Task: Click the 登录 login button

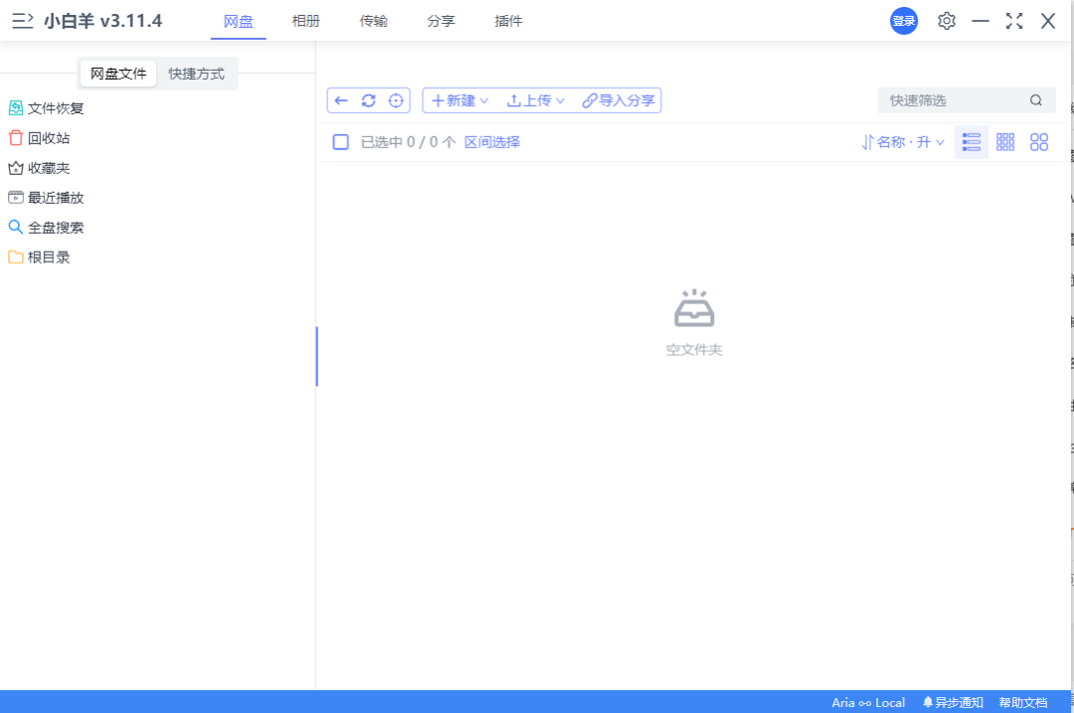Action: 903,21
